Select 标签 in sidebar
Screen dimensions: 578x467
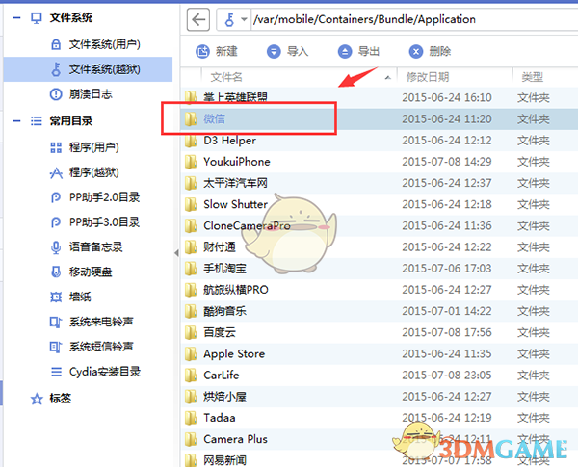click(61, 399)
